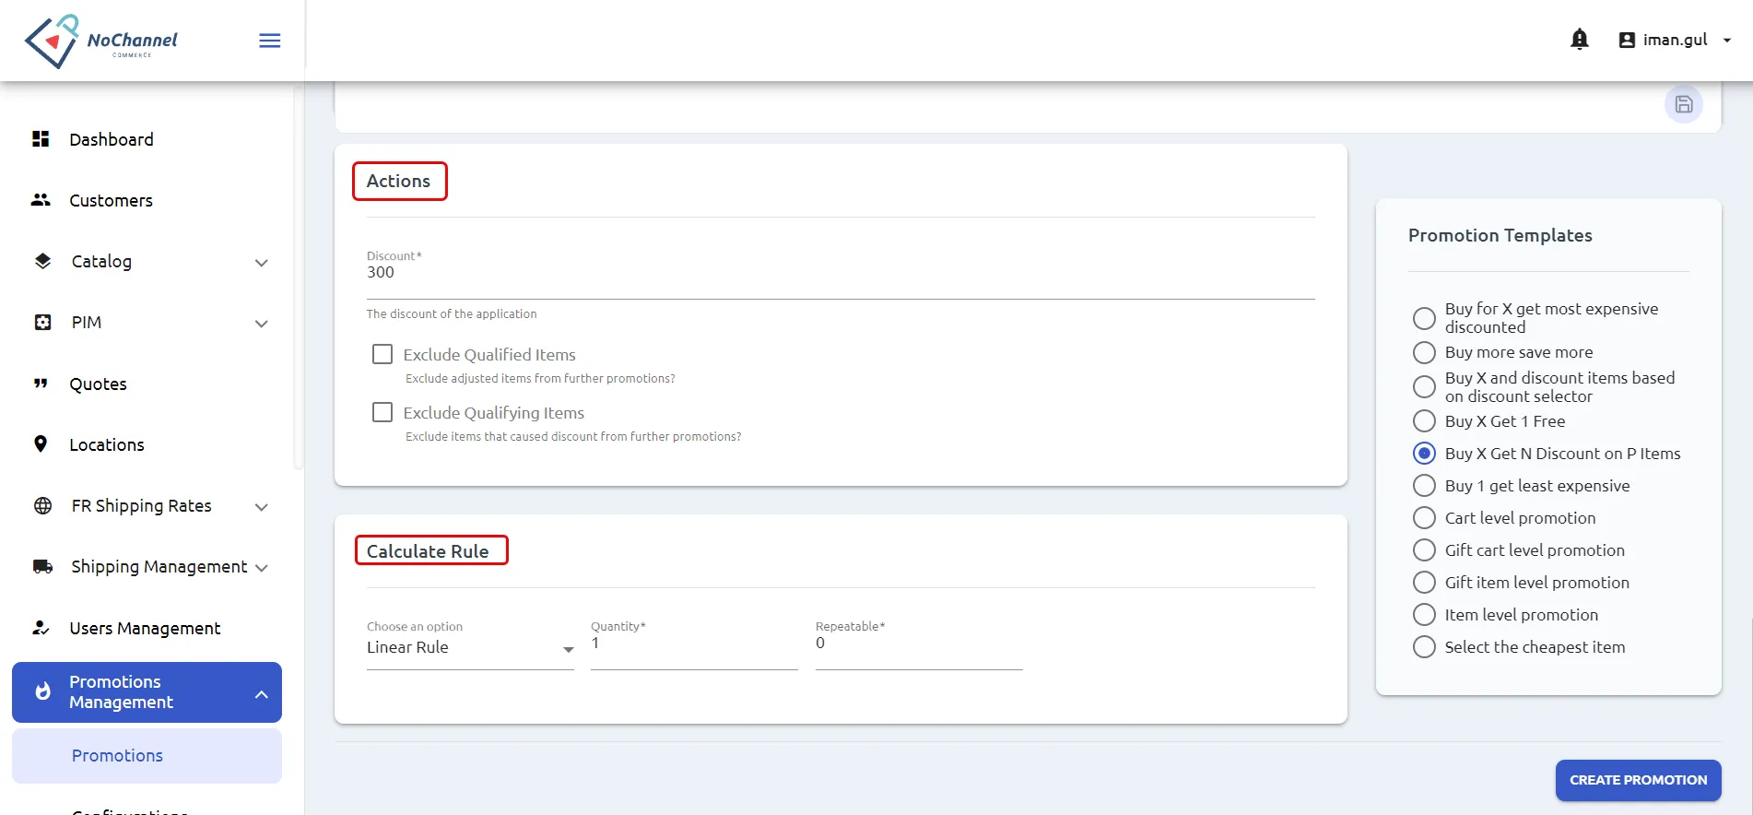Click the Catalog layers icon
This screenshot has width=1753, height=815.
42,261
